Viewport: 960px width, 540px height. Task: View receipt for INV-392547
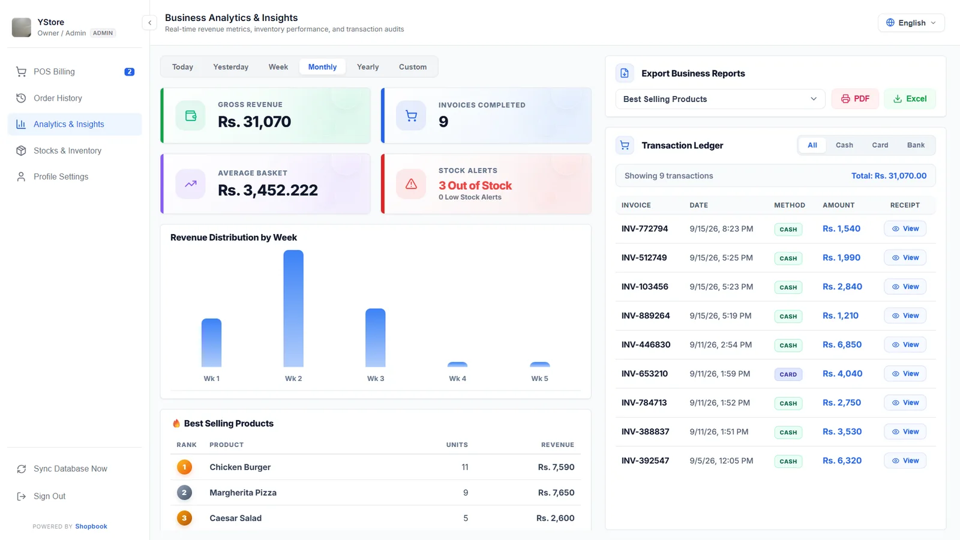click(905, 461)
